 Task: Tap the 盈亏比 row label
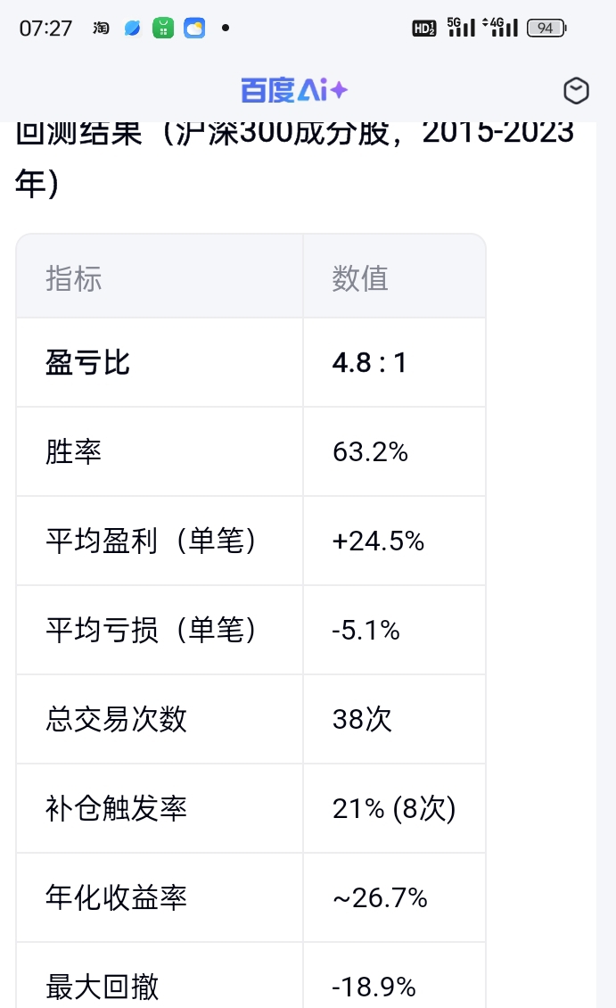(x=87, y=362)
